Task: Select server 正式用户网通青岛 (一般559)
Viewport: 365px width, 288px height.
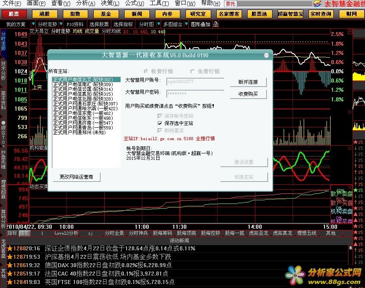Action: coord(87,127)
